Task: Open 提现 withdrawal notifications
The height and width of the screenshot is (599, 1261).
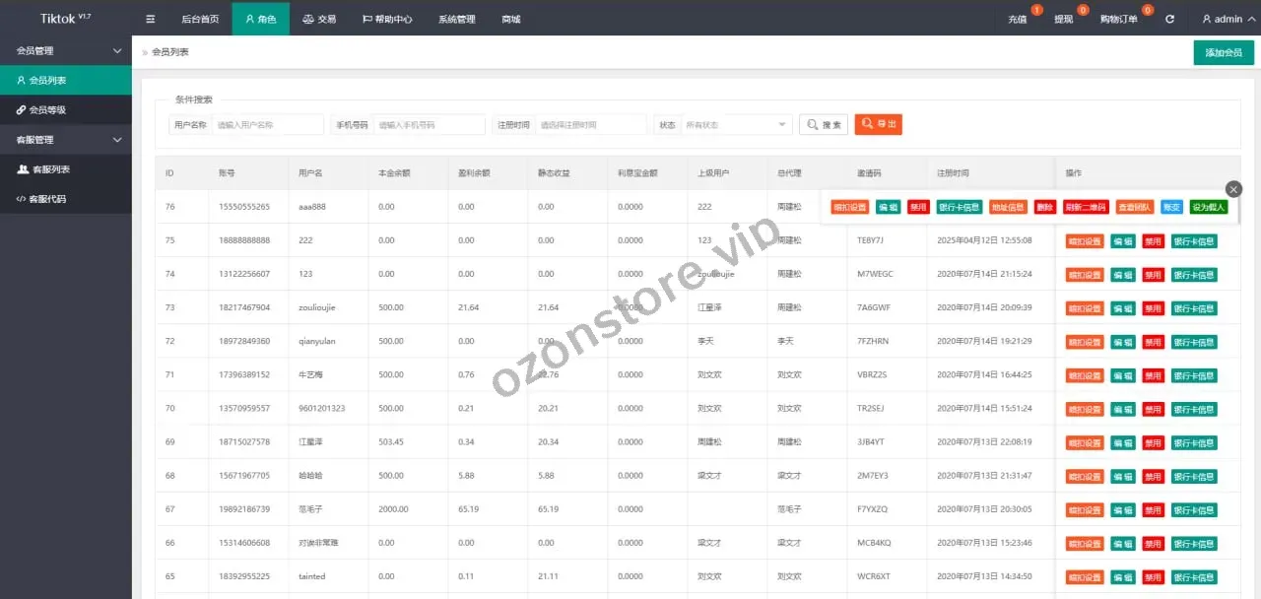Action: (1064, 19)
